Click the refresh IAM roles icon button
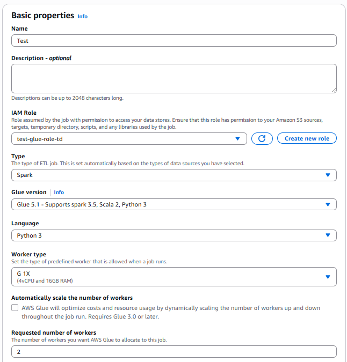 [x=262, y=138]
